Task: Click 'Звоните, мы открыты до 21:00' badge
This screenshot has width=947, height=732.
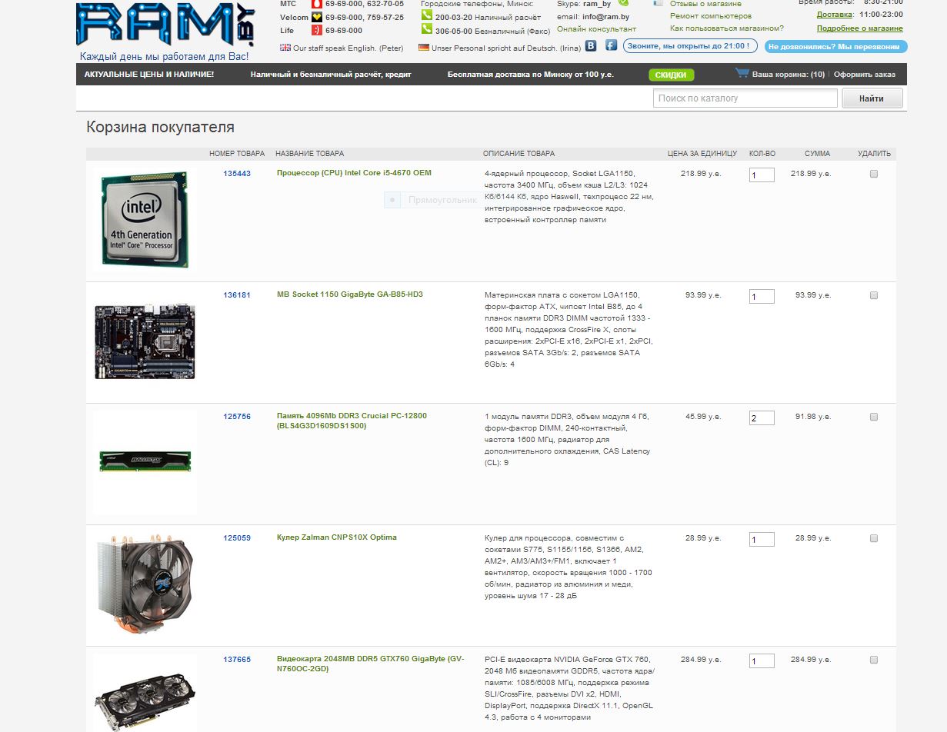Action: 690,46
